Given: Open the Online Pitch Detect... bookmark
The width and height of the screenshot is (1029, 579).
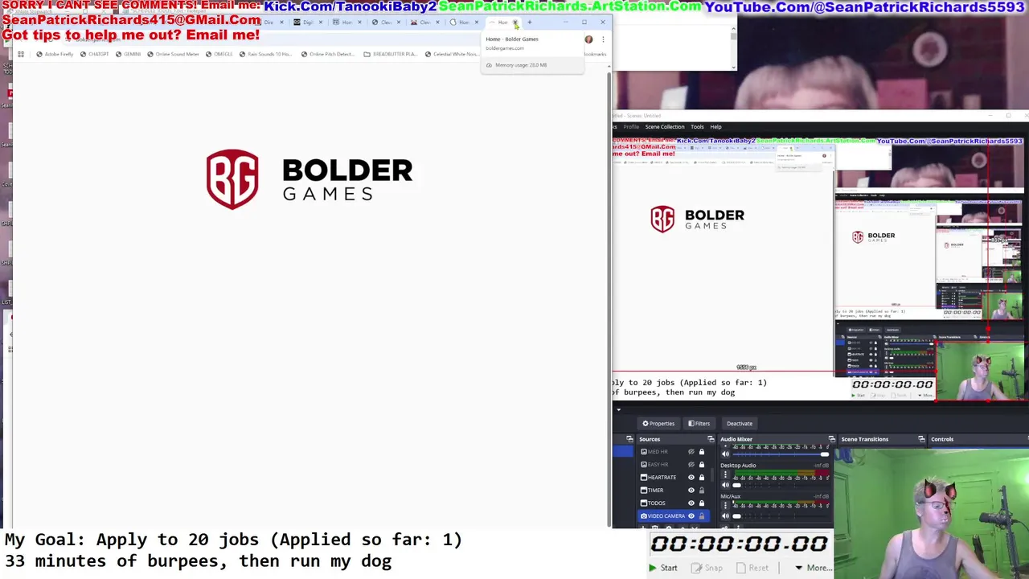Looking at the screenshot, I should 327,54.
